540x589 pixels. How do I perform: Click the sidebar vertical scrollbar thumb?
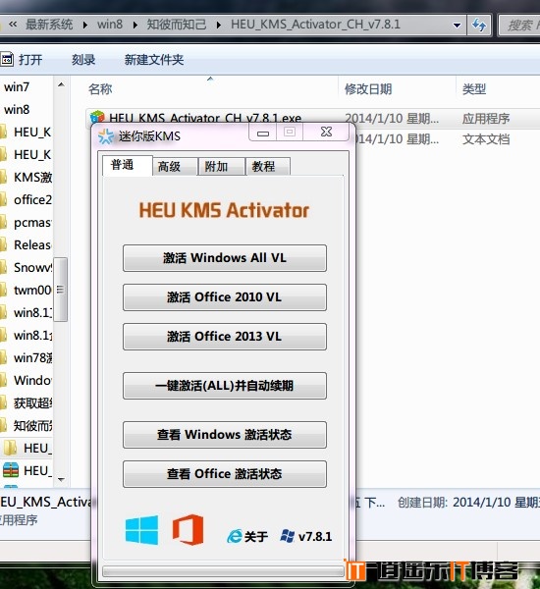tap(60, 290)
